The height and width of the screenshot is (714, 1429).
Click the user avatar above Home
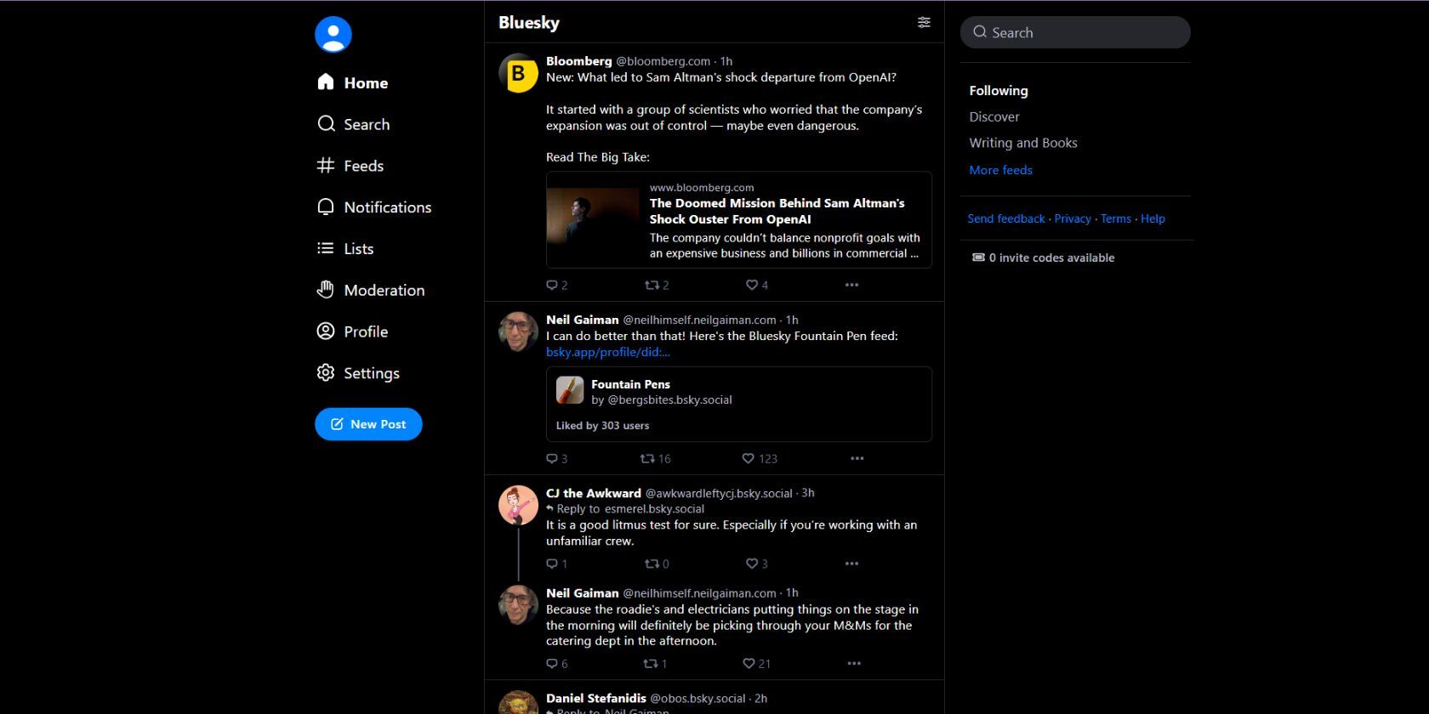tap(333, 35)
